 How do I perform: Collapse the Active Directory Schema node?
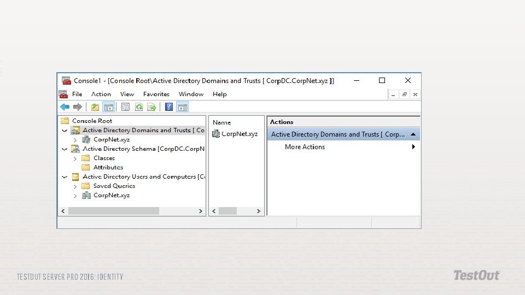pos(65,149)
